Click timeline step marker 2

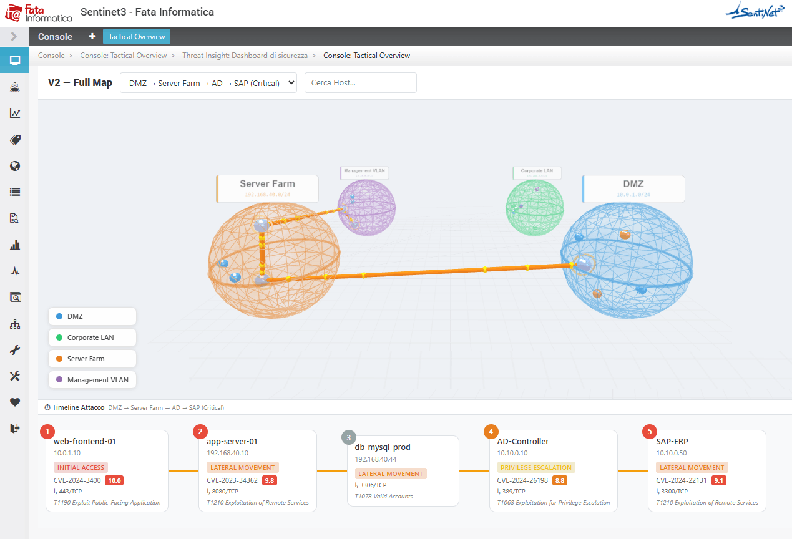[200, 431]
